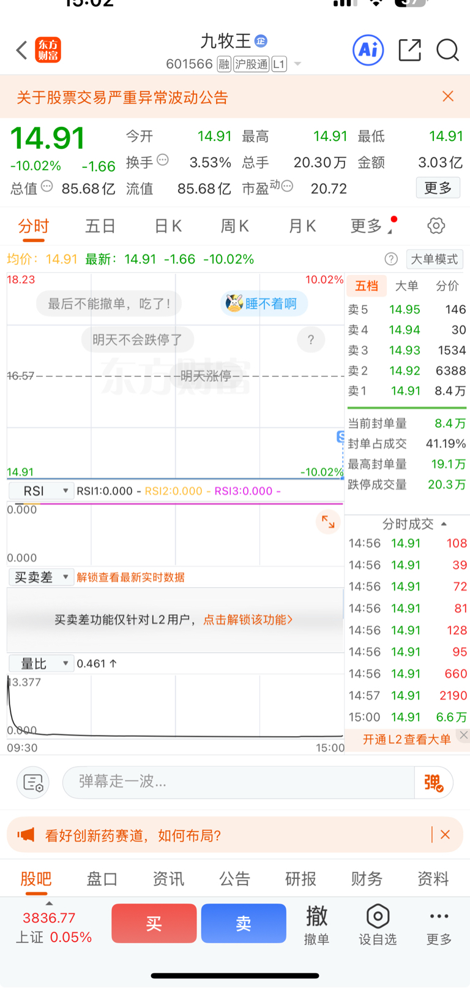Switch to 月K chart tab

pyautogui.click(x=302, y=226)
